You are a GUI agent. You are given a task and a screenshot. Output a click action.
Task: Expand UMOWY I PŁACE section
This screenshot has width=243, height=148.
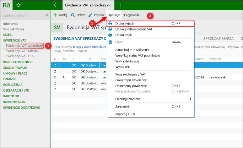(15, 73)
